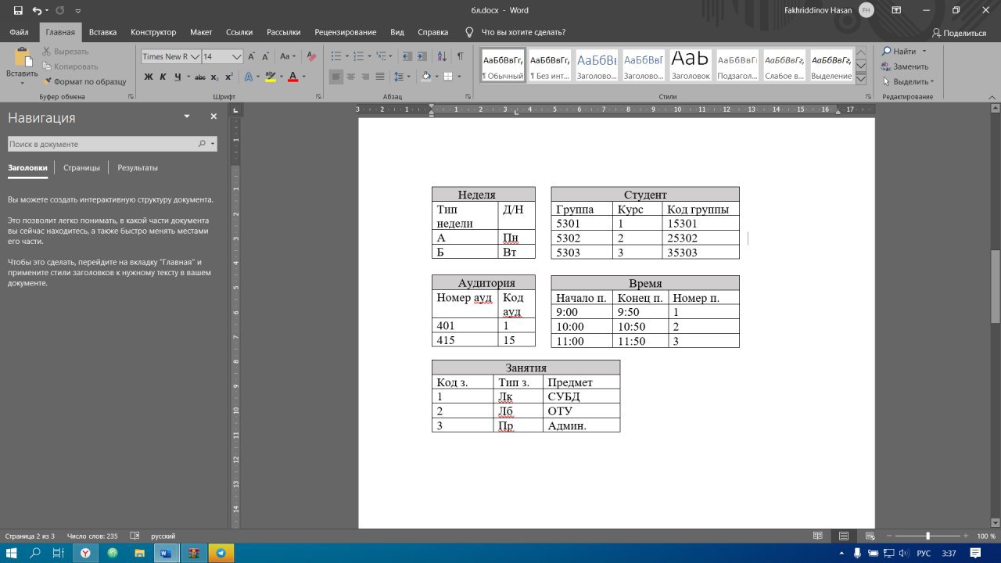Screen dimensions: 1001x563
Task: Apply strikethrough with the abc icon
Action: pyautogui.click(x=199, y=77)
